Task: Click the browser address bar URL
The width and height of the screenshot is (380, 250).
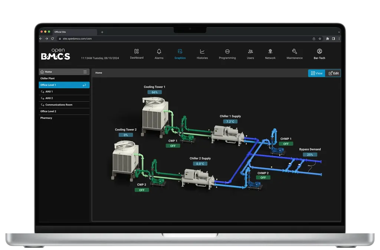Action: coord(77,39)
